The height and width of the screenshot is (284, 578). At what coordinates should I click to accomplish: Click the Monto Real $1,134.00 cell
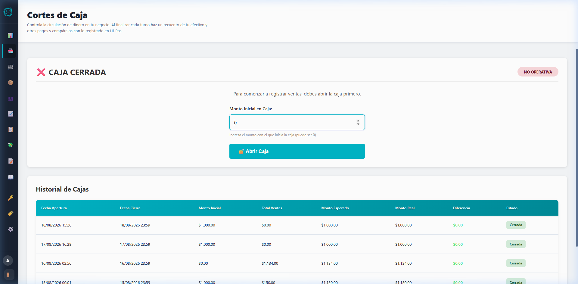point(403,264)
